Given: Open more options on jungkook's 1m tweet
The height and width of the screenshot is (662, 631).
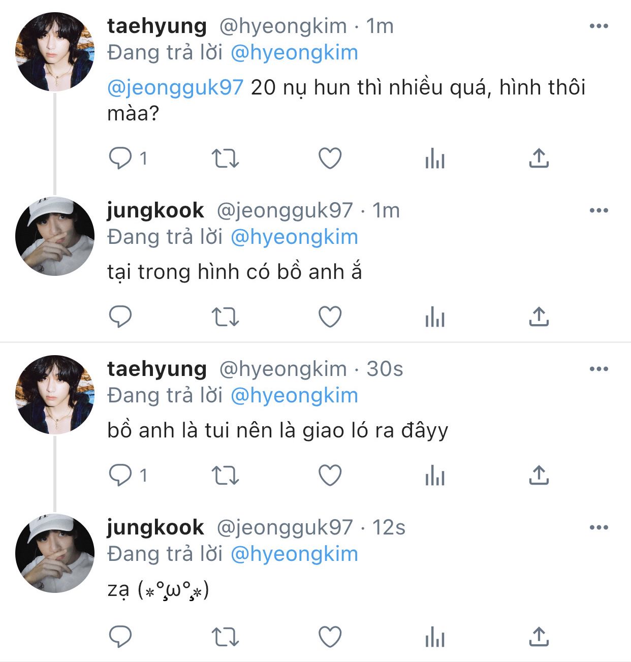Looking at the screenshot, I should (x=598, y=211).
